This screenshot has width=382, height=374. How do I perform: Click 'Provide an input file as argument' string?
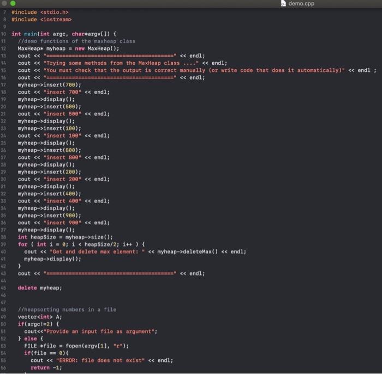pyautogui.click(x=100, y=332)
